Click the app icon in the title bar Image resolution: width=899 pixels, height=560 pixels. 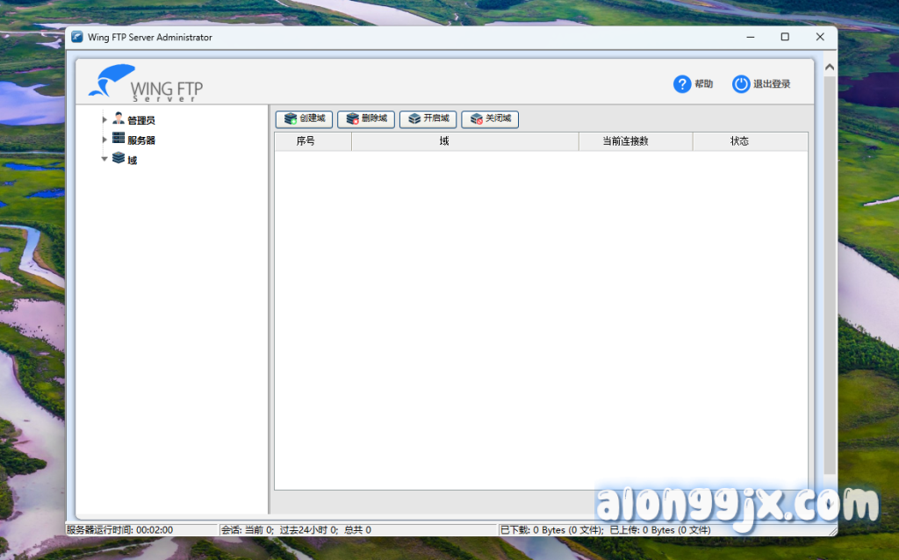click(x=77, y=37)
